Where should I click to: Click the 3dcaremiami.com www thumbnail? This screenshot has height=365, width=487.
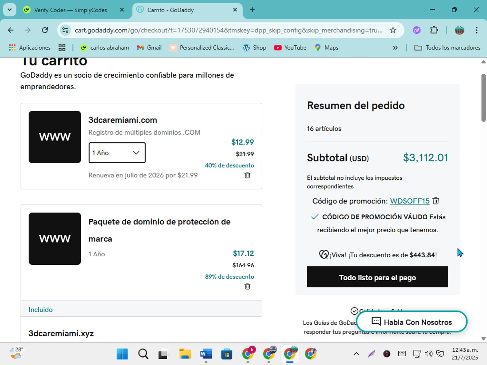click(x=55, y=137)
